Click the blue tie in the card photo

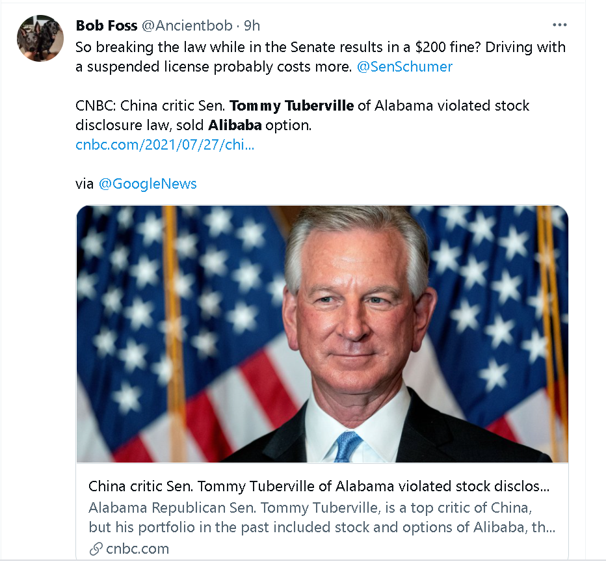coord(347,446)
